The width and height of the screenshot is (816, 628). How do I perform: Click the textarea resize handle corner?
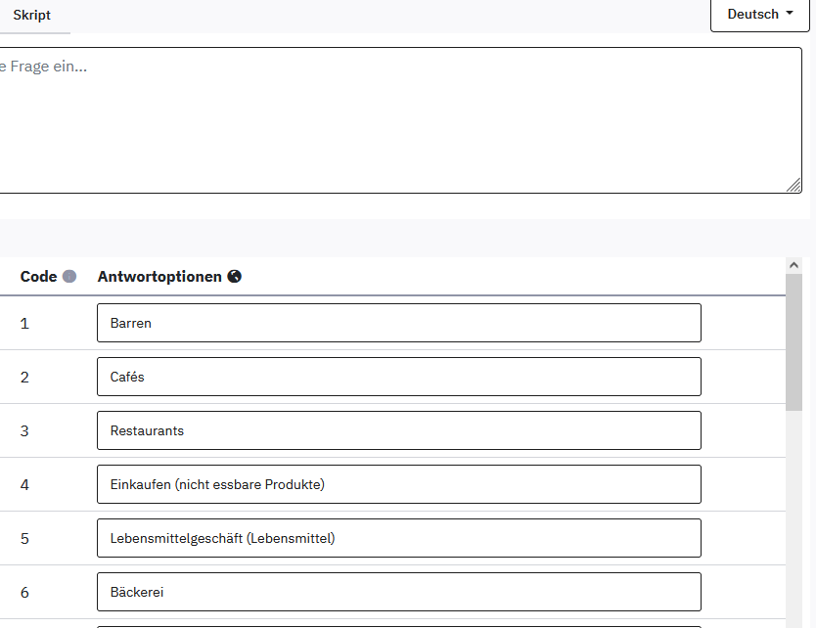794,186
